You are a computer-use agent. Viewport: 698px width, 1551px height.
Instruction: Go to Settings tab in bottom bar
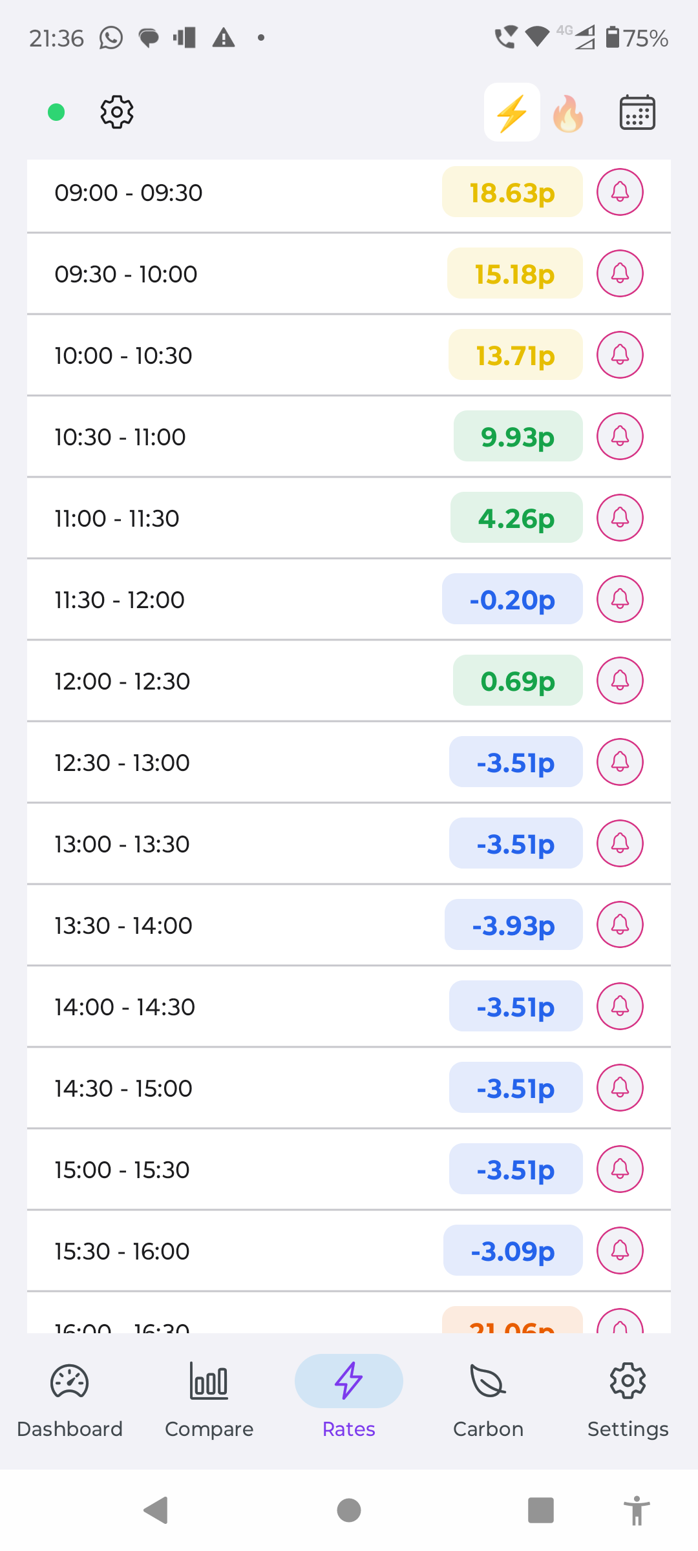pyautogui.click(x=628, y=1396)
